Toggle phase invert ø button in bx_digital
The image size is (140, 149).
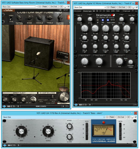point(98,20)
